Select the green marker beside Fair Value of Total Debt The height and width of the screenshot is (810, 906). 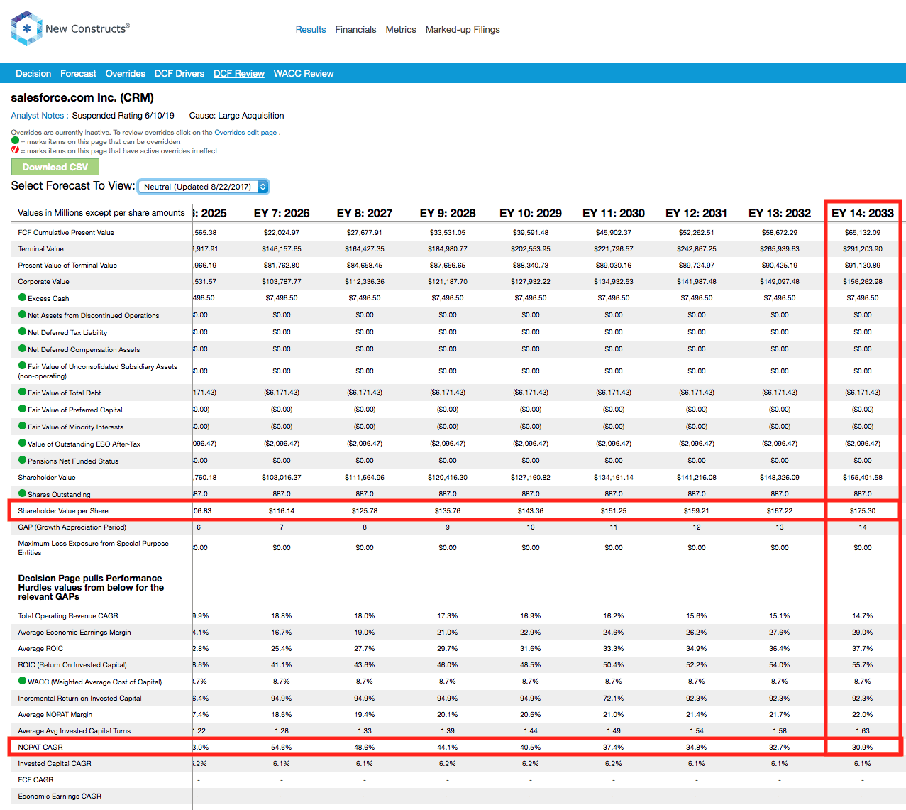(23, 392)
